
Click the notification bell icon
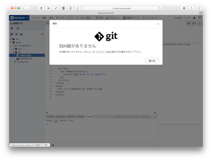click(194, 18)
